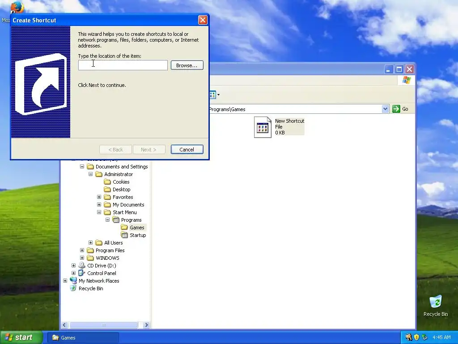Close the Create Shortcut dialog
The image size is (458, 344).
point(203,20)
